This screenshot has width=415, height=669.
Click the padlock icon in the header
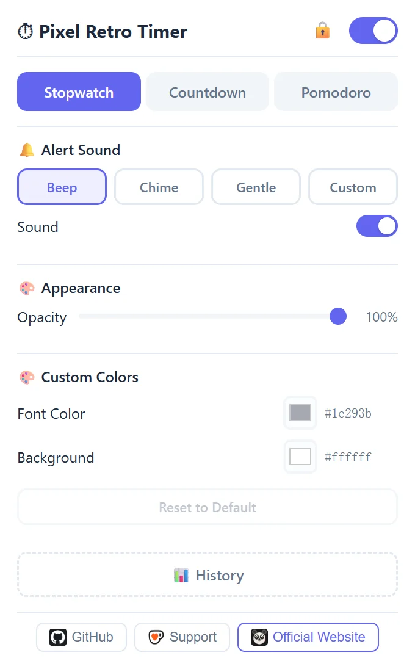point(322,31)
